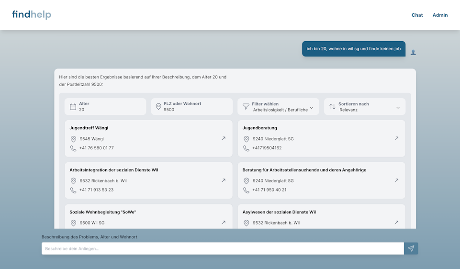Viewport: 460px width, 269px height.
Task: Edit the PLZ oder Wohnort field
Action: (196, 110)
